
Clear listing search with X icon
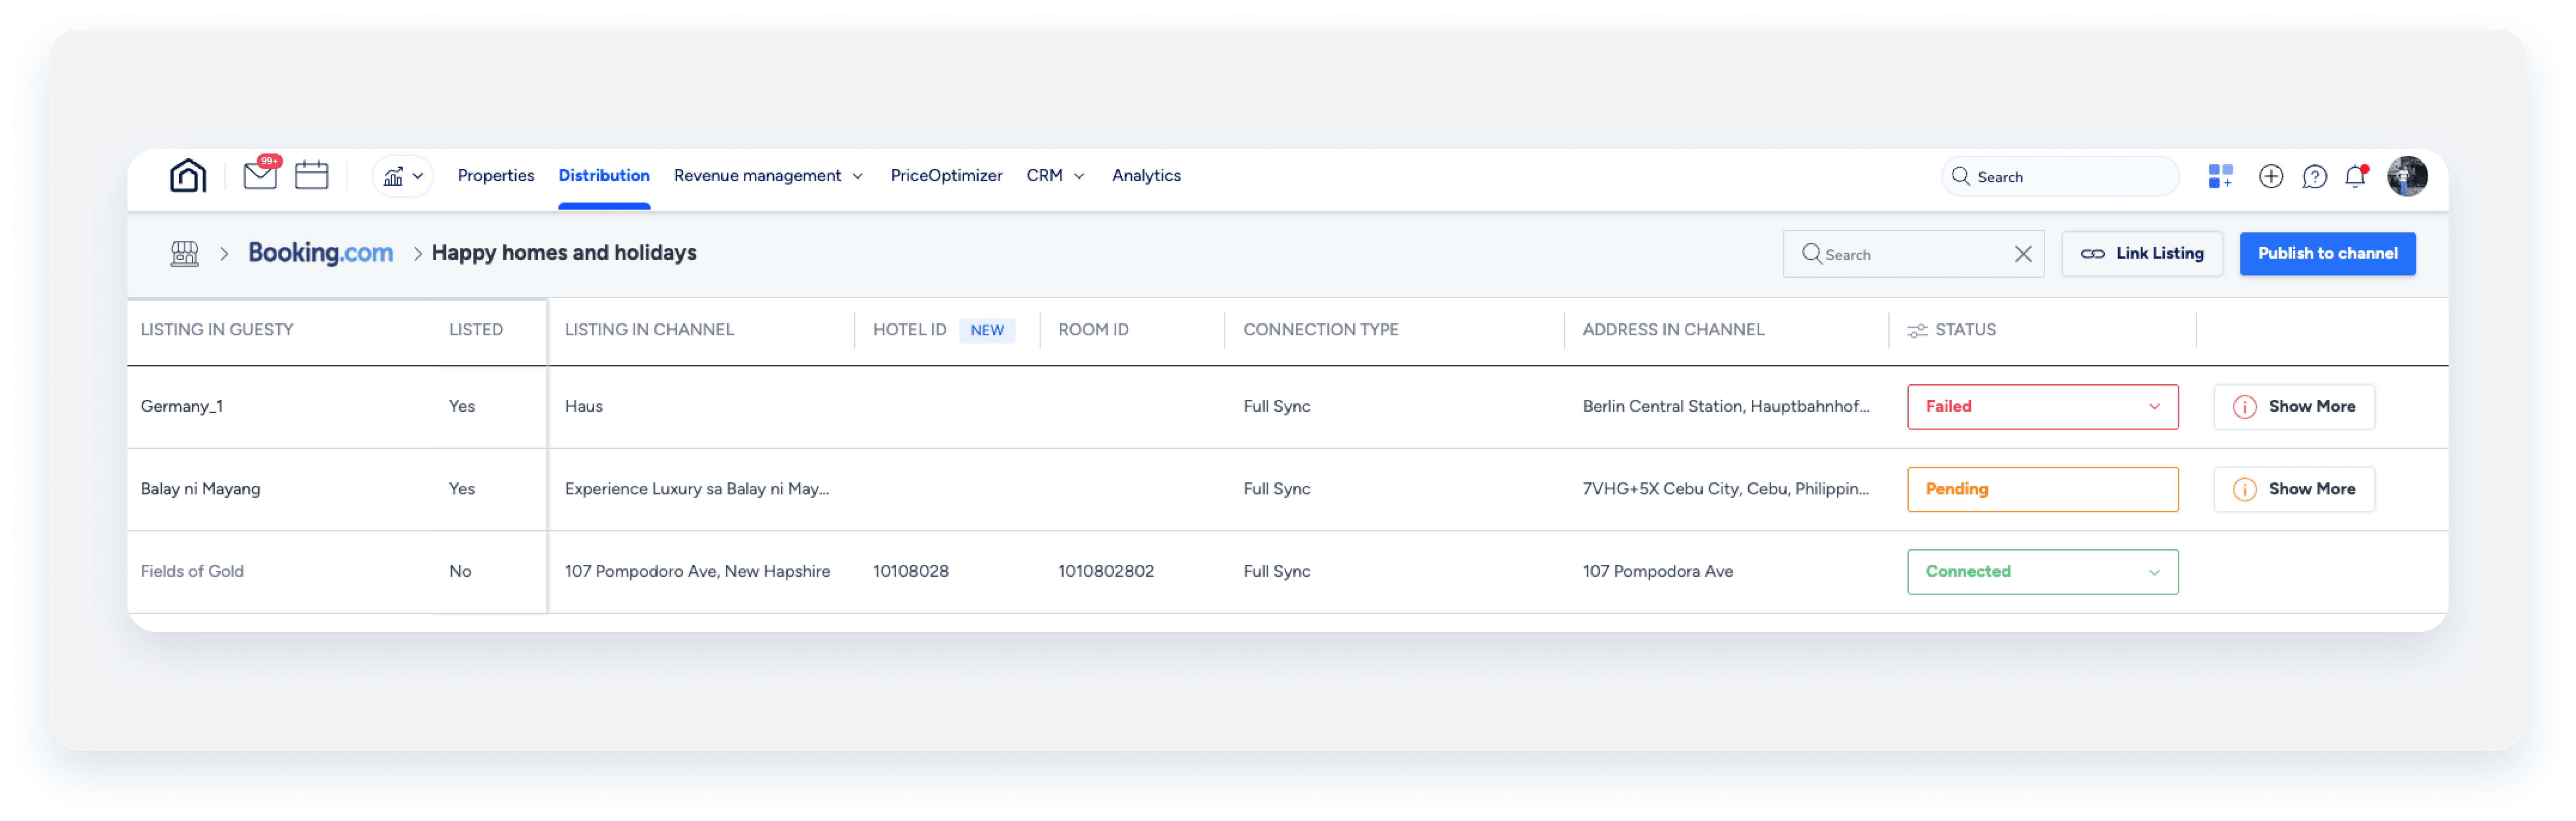(x=2023, y=254)
